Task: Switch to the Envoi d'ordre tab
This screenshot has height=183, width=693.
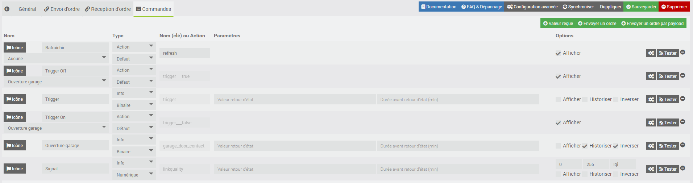Action: pyautogui.click(x=62, y=9)
